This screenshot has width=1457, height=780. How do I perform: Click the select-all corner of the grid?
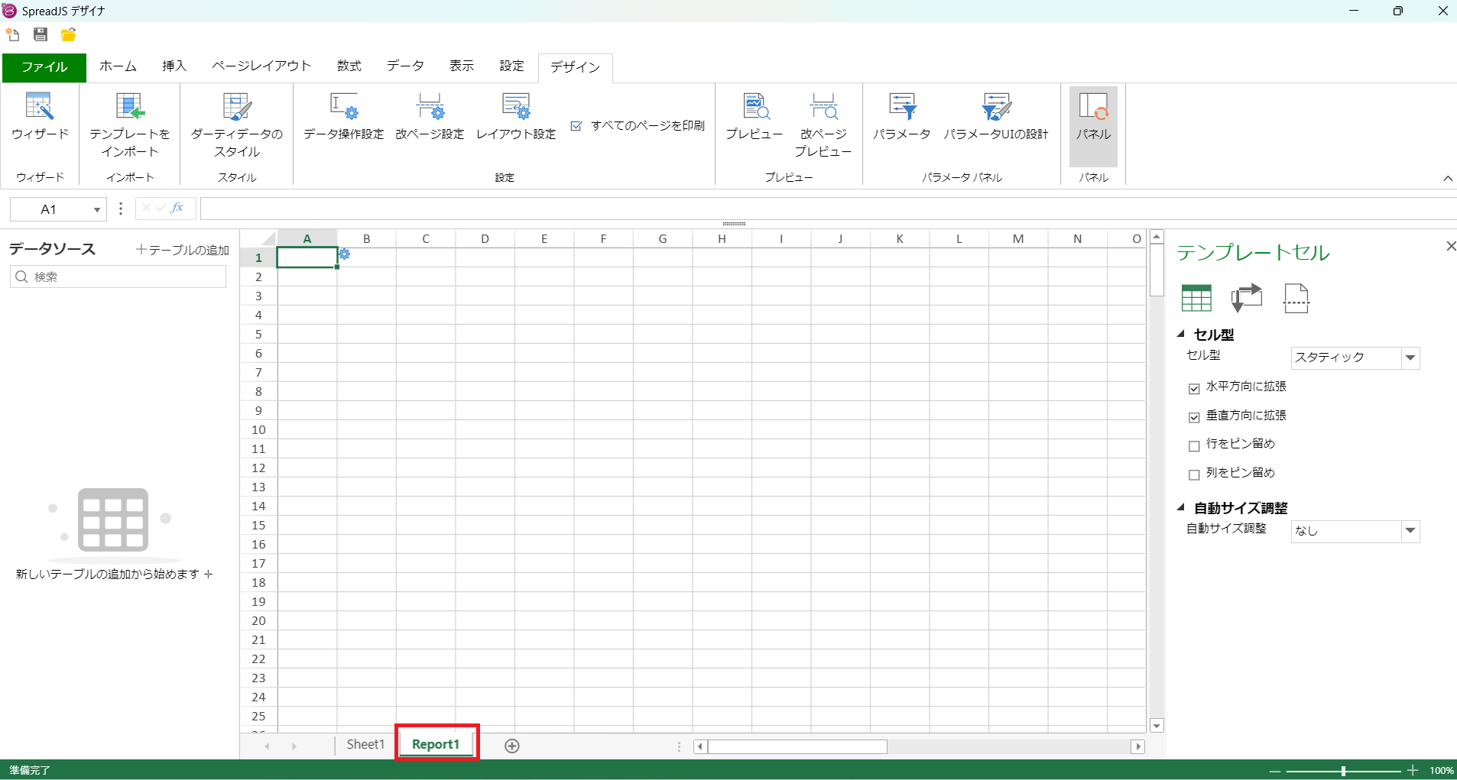[259, 238]
